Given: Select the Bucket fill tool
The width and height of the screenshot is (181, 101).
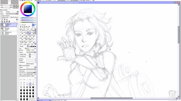Looking at the screenshot, I should [x=29, y=39].
